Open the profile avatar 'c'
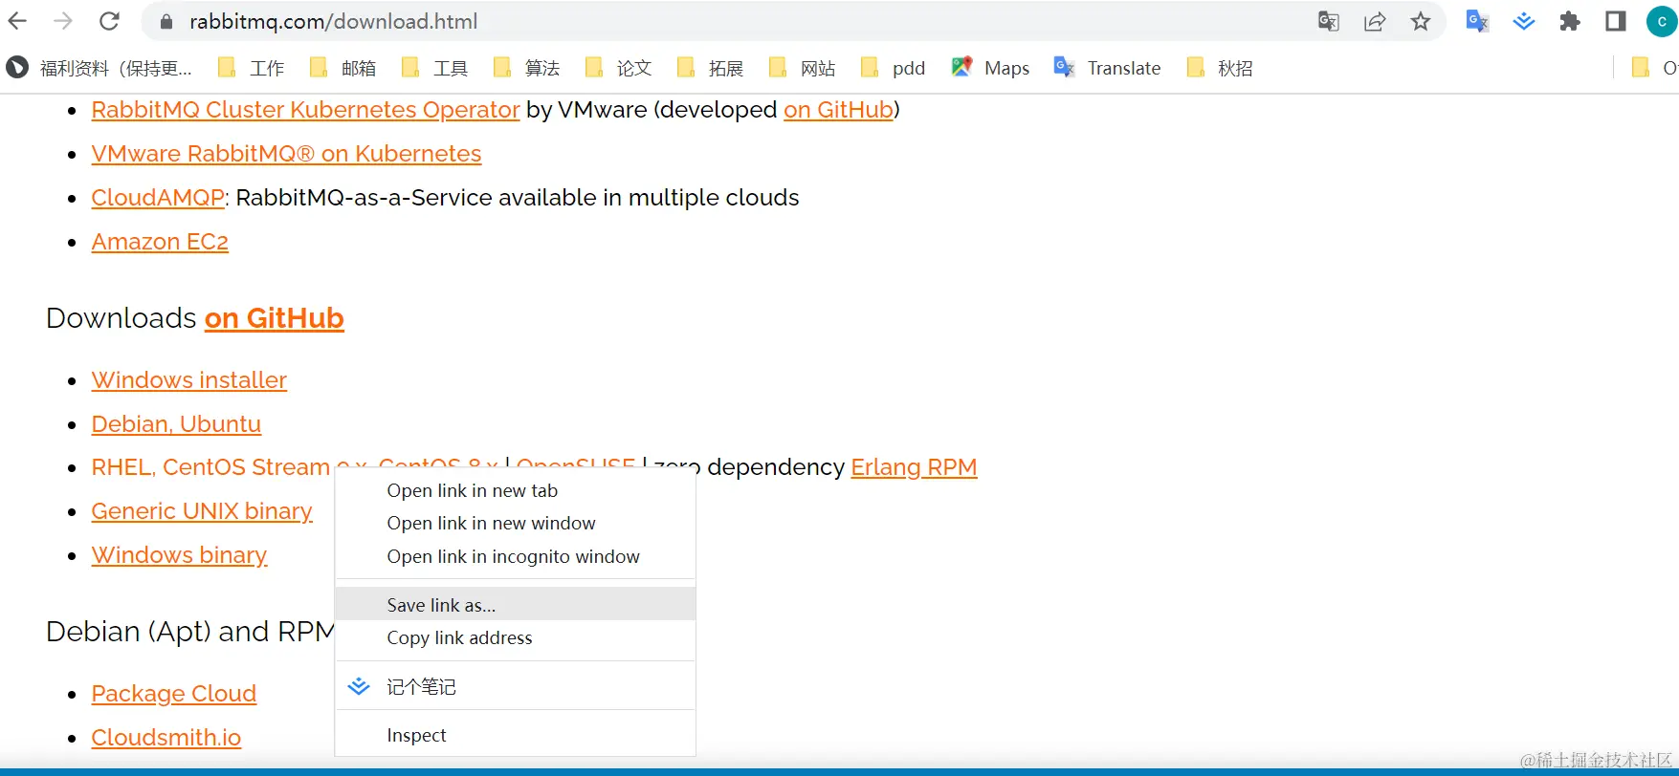The width and height of the screenshot is (1679, 776). (x=1662, y=21)
